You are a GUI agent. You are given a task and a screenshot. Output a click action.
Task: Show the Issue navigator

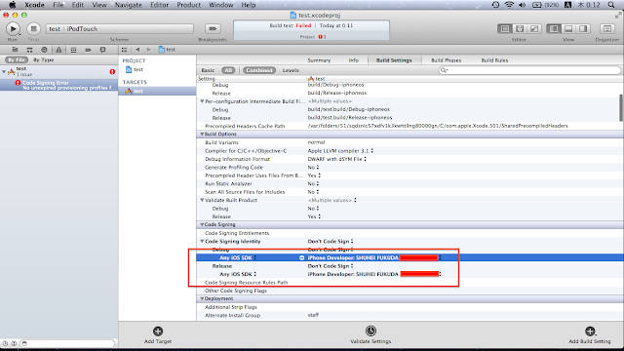(58, 50)
